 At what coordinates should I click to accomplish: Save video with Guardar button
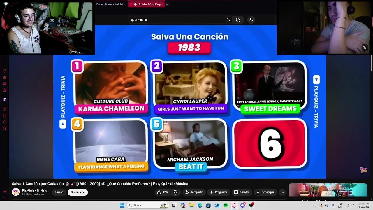242,192
